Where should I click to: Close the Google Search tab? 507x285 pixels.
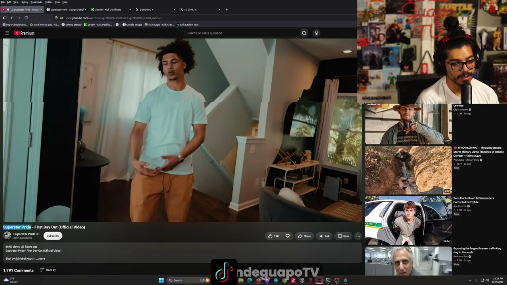(86, 9)
